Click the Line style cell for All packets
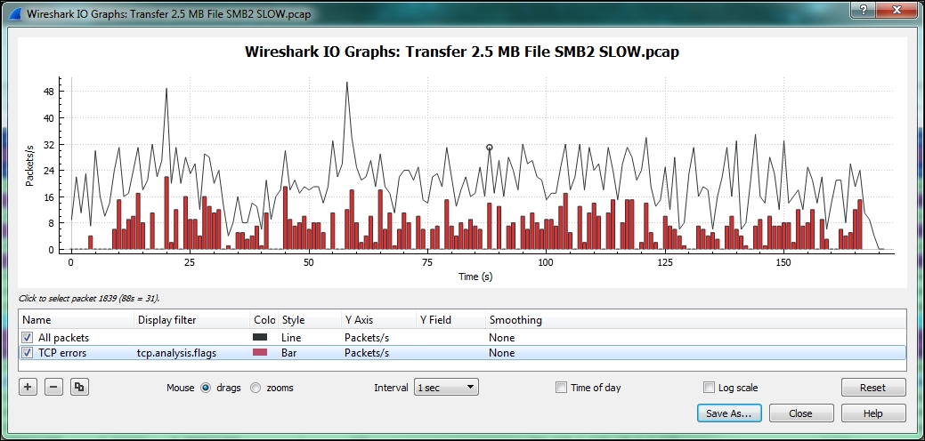 tap(291, 337)
